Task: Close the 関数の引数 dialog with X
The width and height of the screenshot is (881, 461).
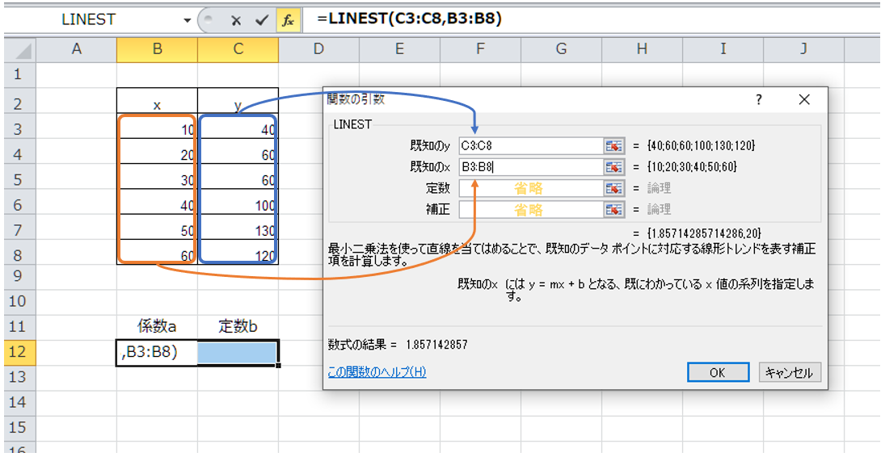Action: [804, 100]
